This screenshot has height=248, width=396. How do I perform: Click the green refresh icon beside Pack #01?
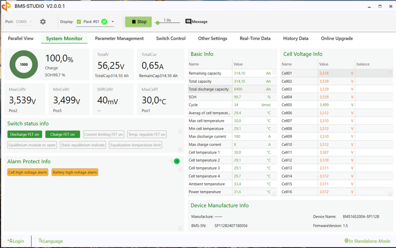[104, 22]
